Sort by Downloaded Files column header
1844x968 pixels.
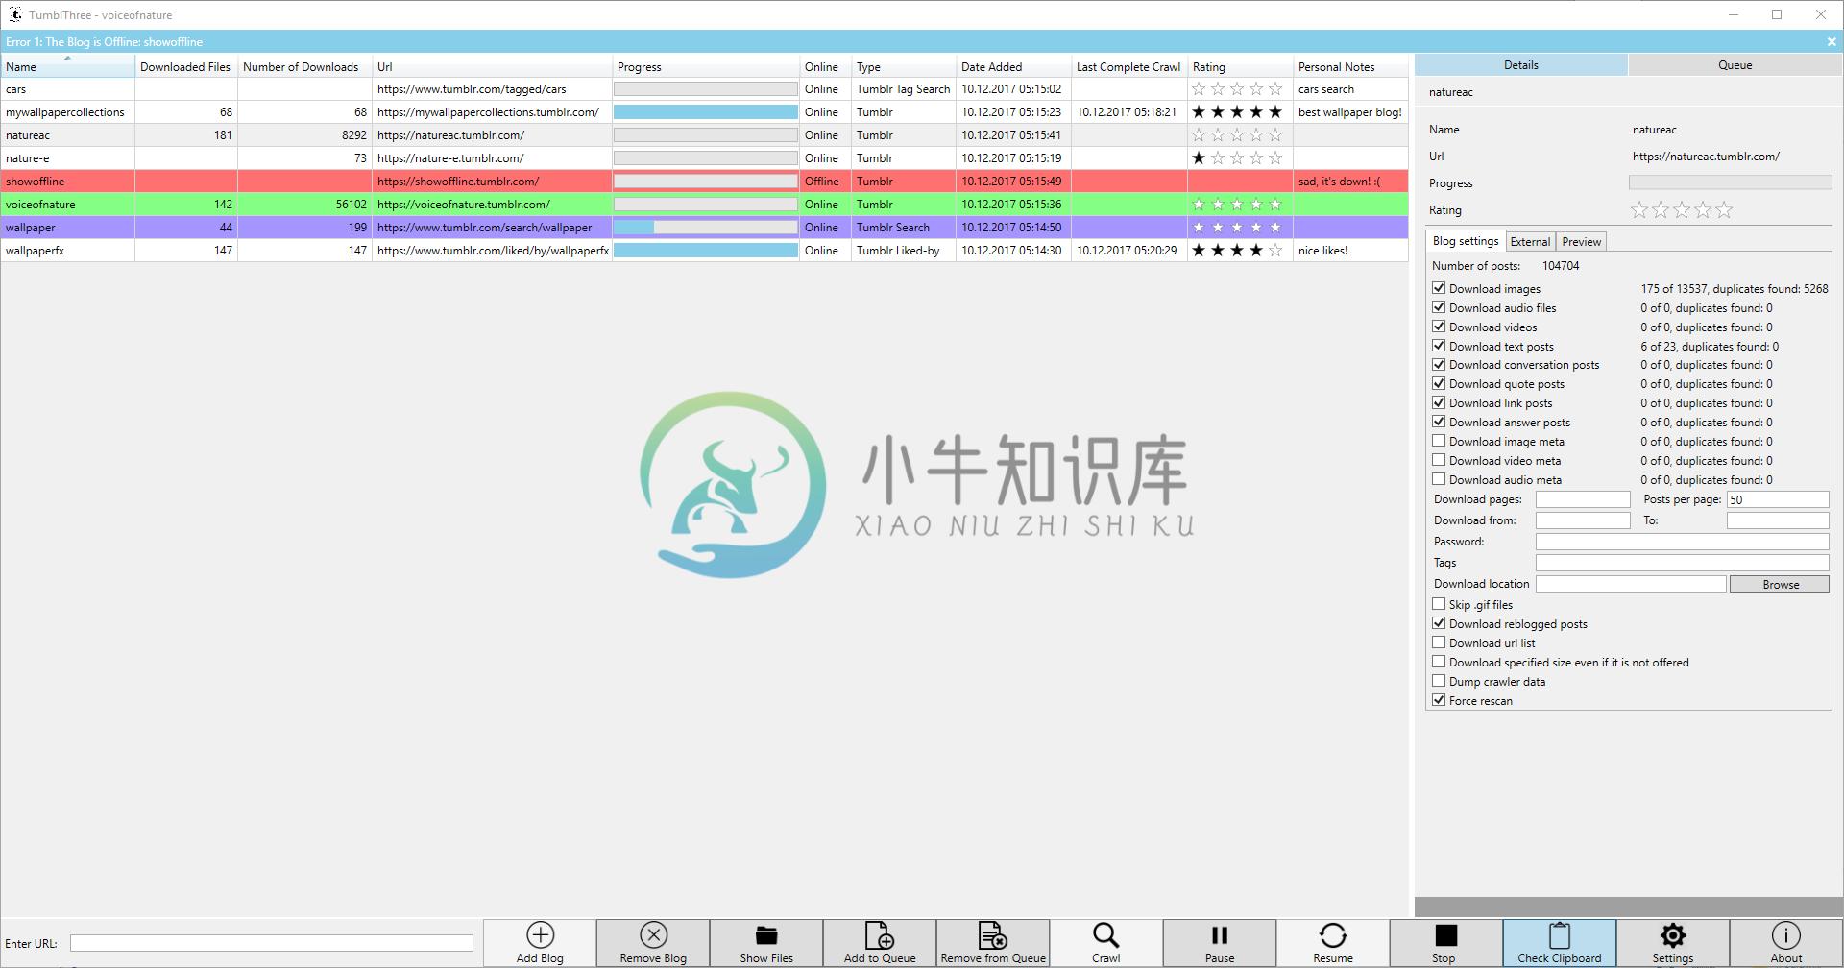point(185,66)
